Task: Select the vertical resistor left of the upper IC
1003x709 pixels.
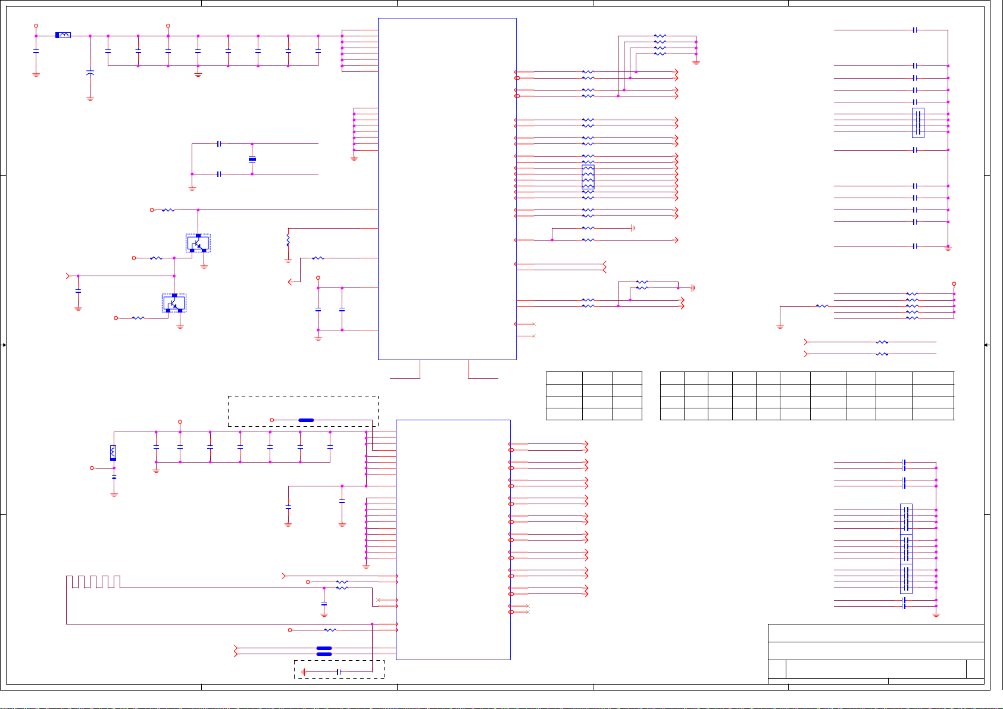Action: [x=288, y=240]
